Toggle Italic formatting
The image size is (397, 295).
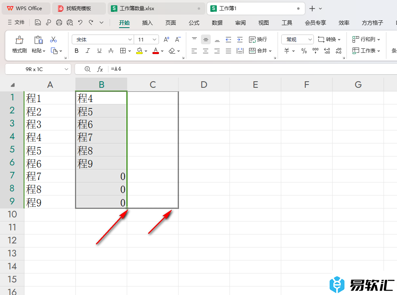coord(88,51)
